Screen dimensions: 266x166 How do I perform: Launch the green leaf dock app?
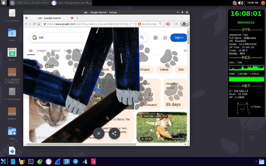pos(40,161)
